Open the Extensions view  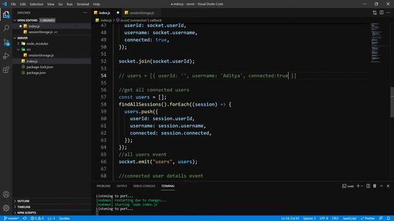[6, 69]
